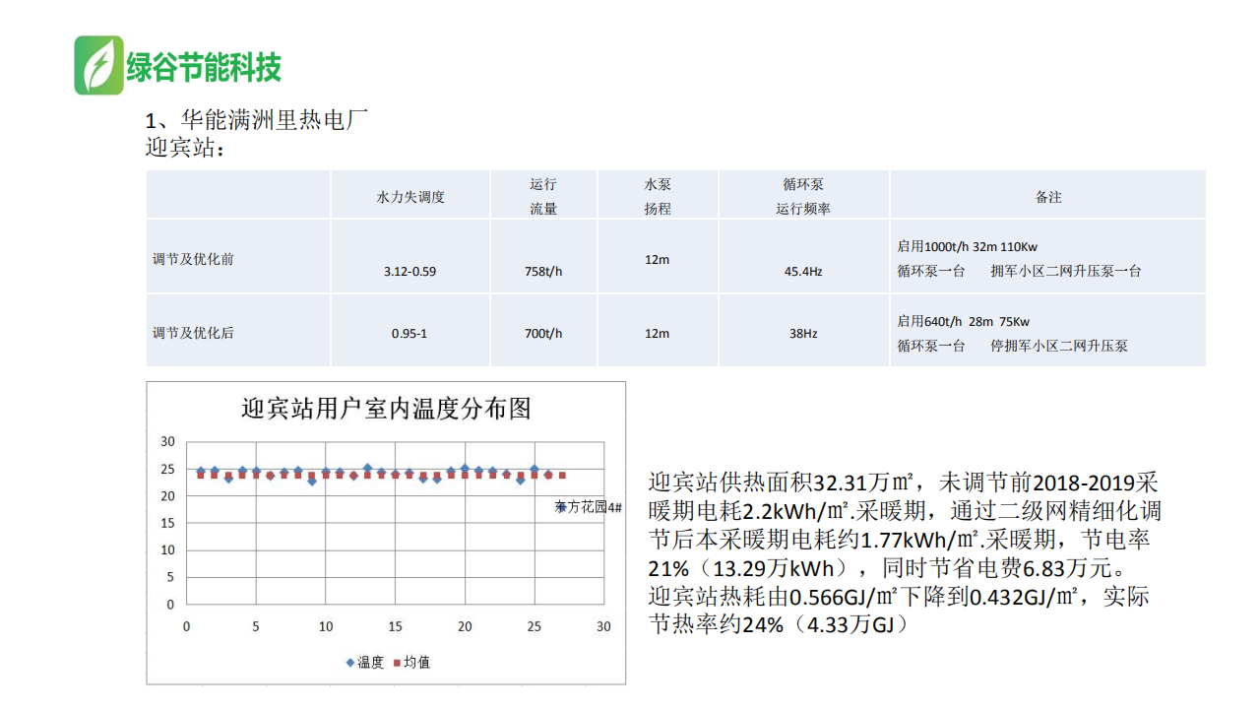Click the 运行流量 column header
Image resolution: width=1260 pixels, height=709 pixels.
coord(543,196)
